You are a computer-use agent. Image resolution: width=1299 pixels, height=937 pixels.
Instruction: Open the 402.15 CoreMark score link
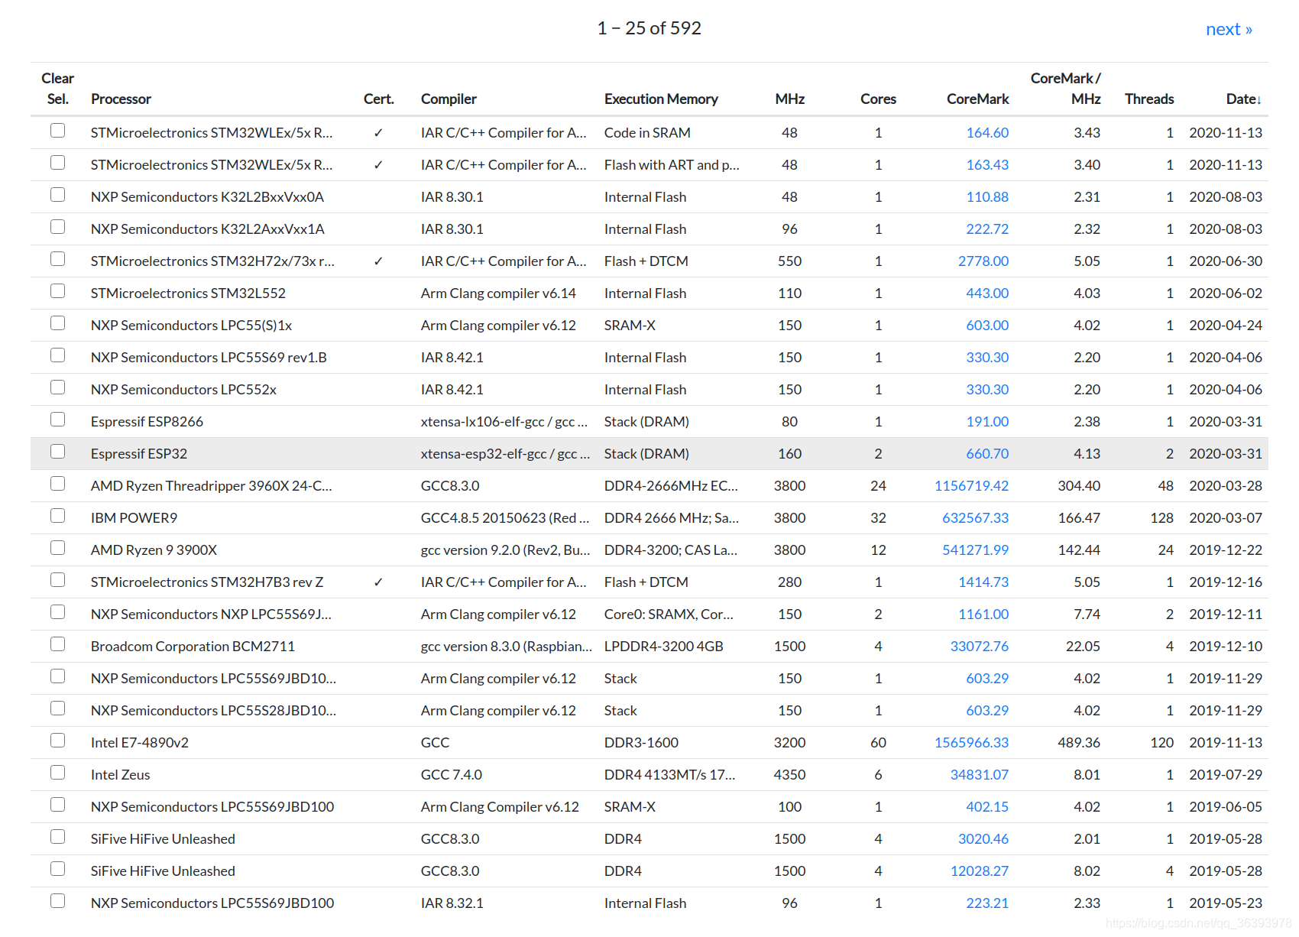click(987, 806)
